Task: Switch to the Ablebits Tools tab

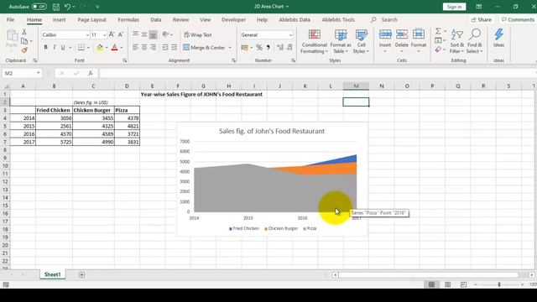Action: (x=338, y=20)
